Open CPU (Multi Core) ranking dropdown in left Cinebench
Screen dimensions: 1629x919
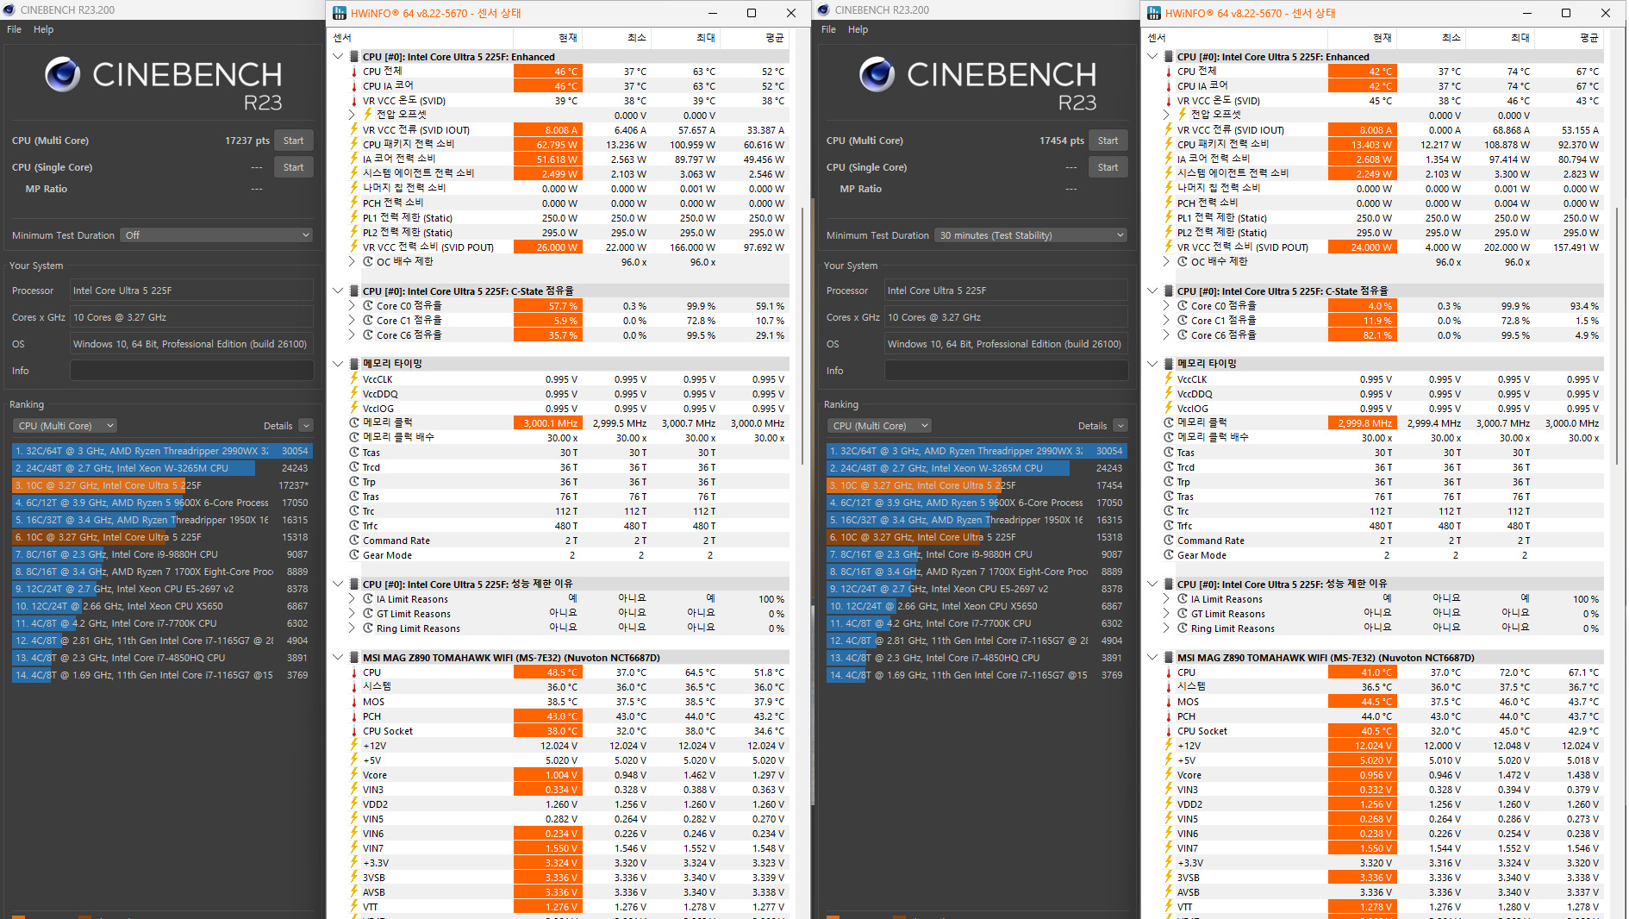65,426
